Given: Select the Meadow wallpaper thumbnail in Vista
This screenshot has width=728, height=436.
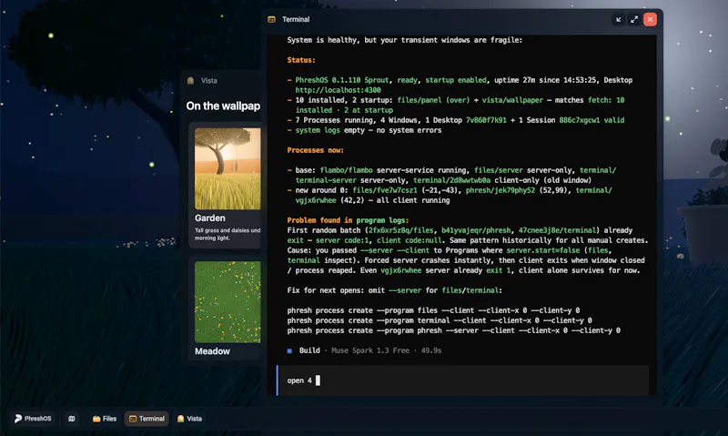Looking at the screenshot, I should (x=227, y=302).
